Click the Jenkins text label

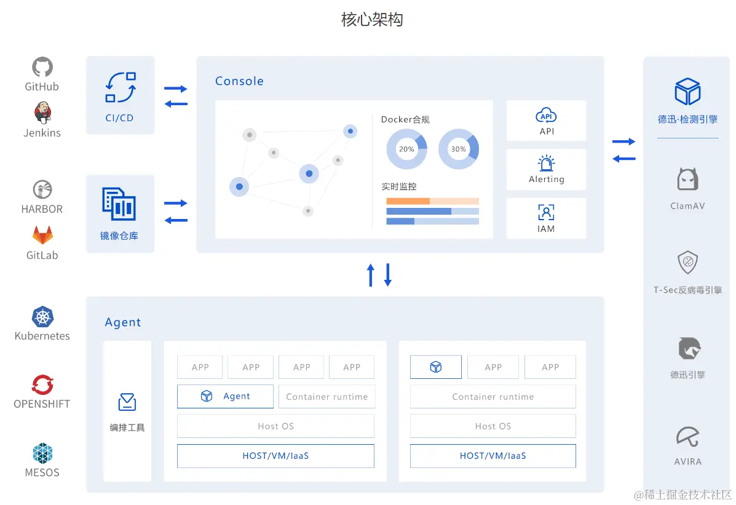(x=42, y=133)
